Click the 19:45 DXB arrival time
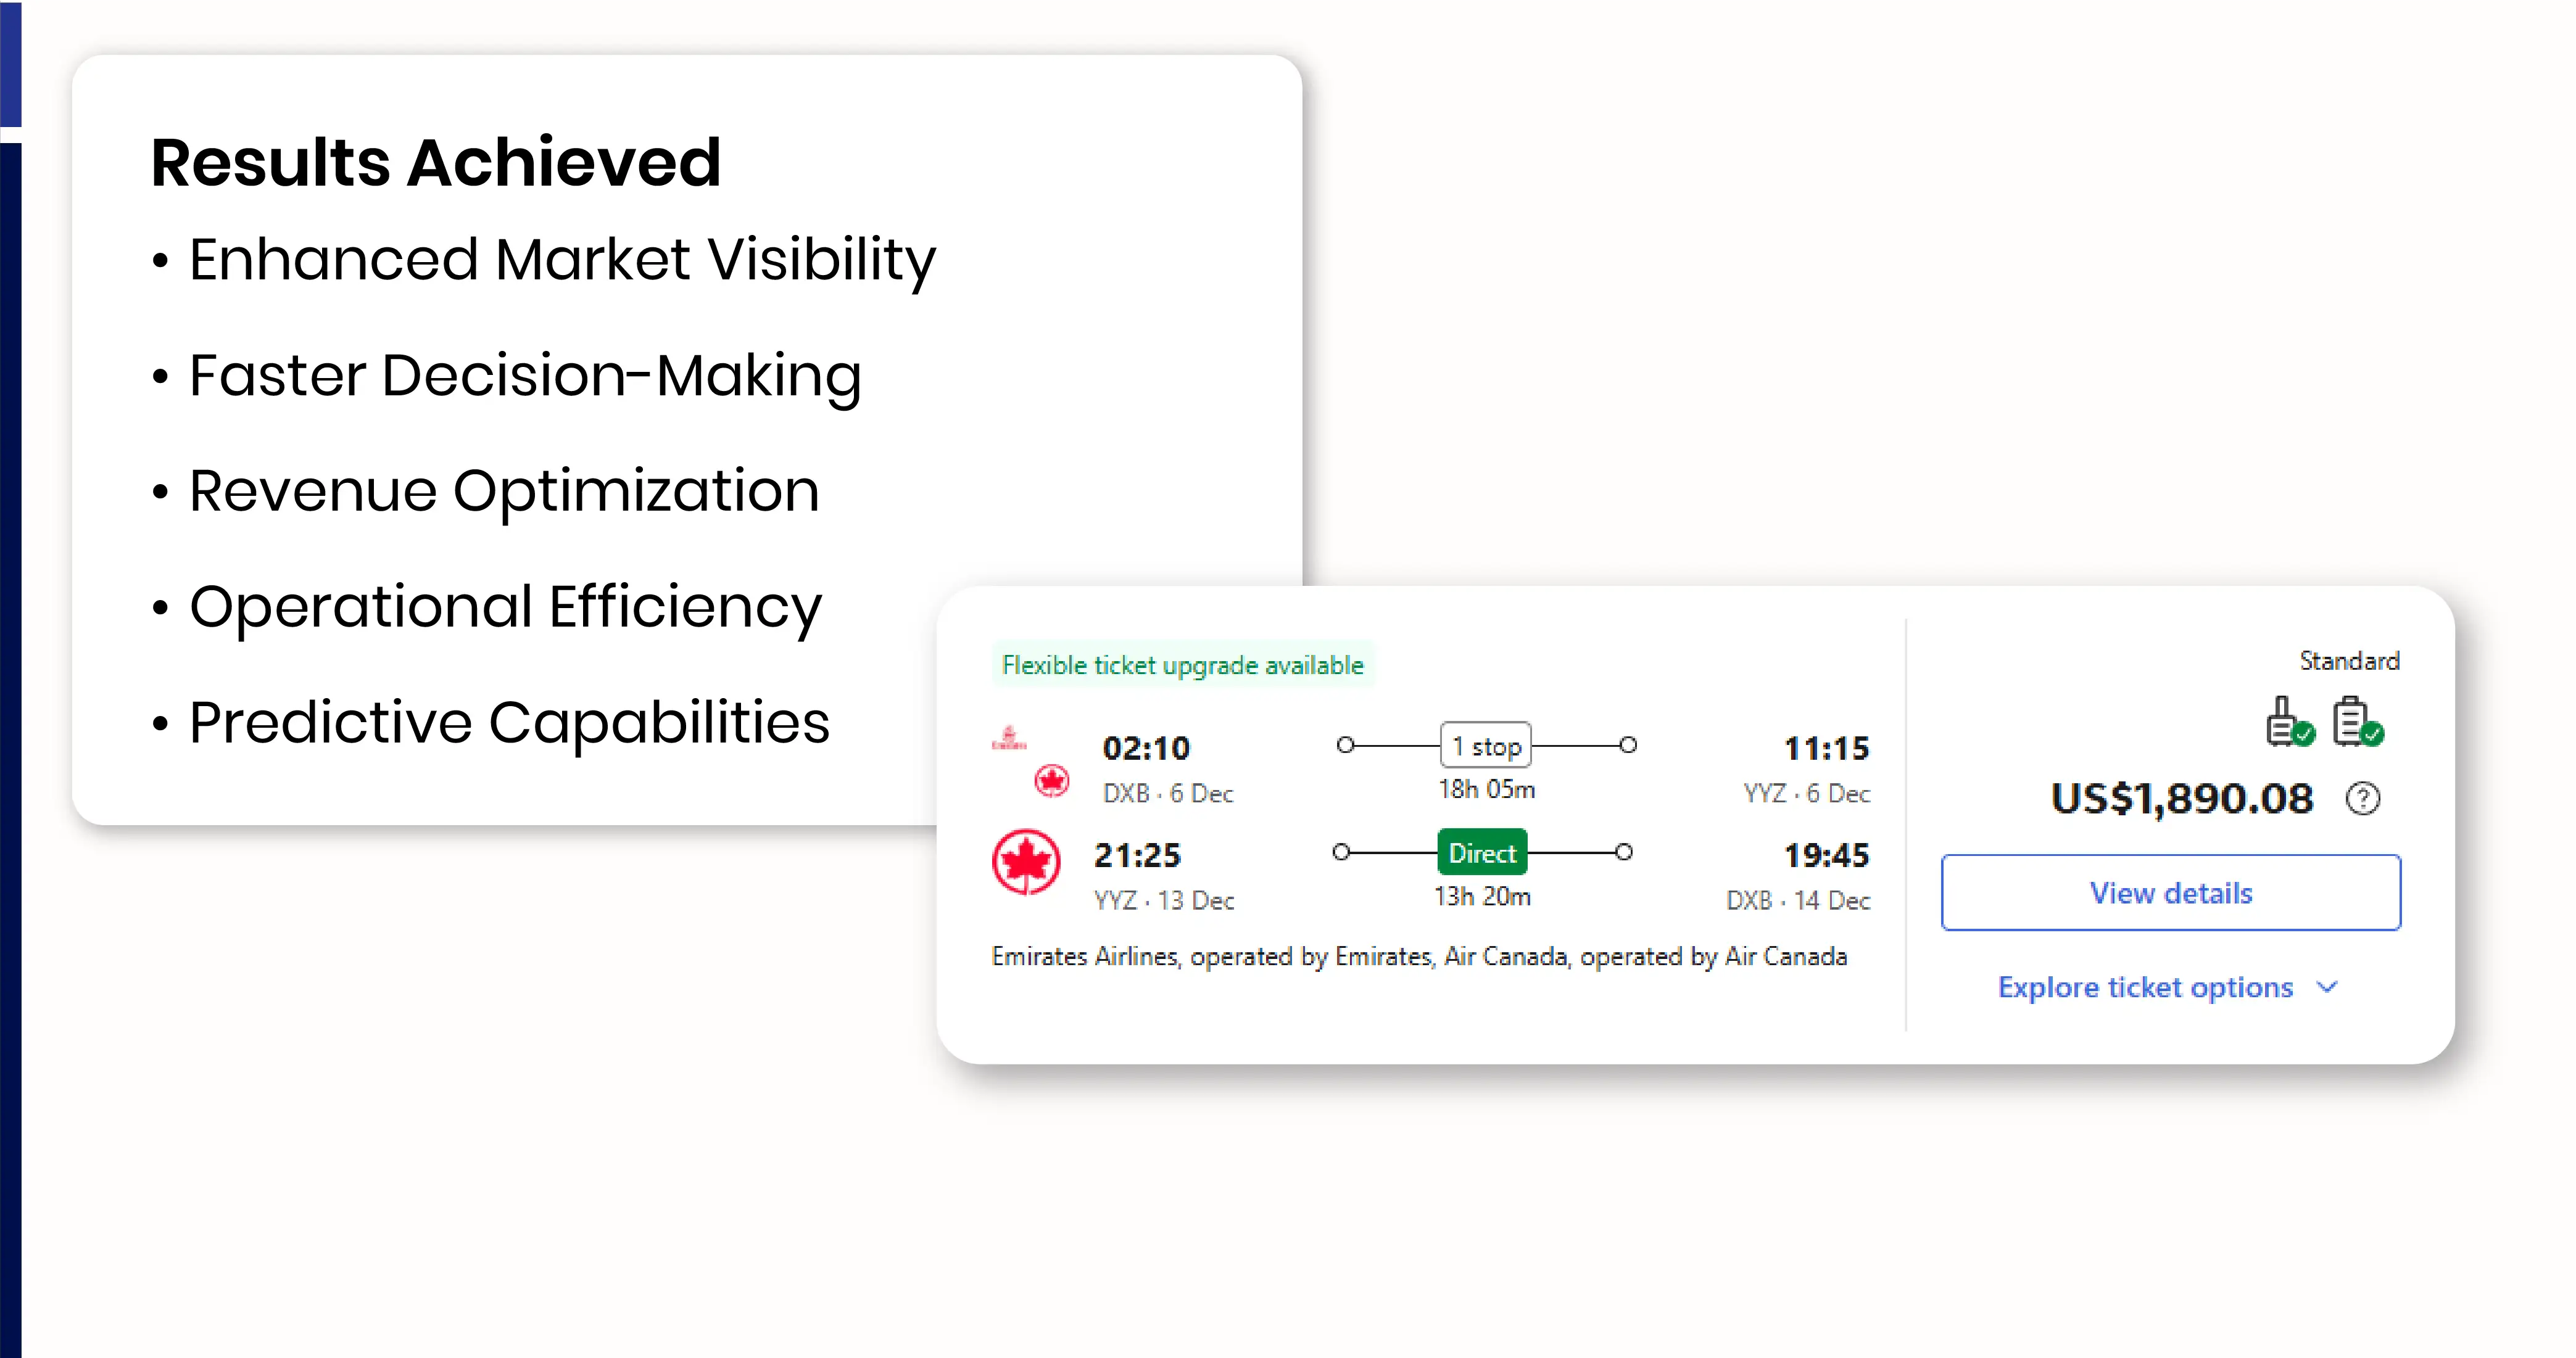This screenshot has height=1358, width=2576. (x=1826, y=855)
